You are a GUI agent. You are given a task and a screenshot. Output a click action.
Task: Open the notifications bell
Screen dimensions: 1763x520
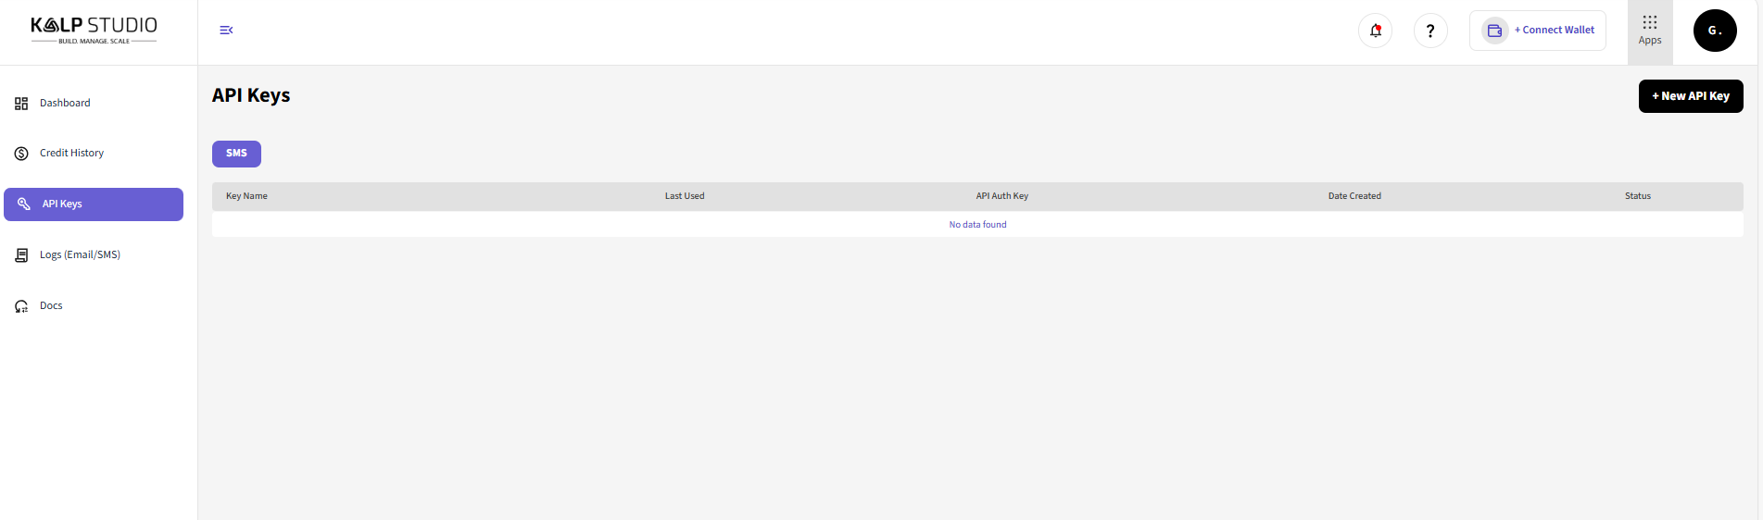[1375, 31]
